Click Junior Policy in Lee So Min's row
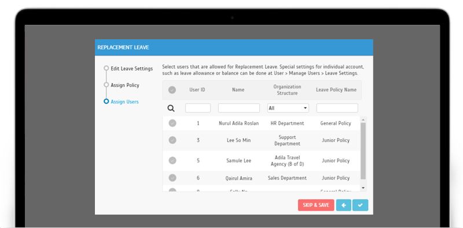Screen dimensions: 463x228 pos(336,140)
